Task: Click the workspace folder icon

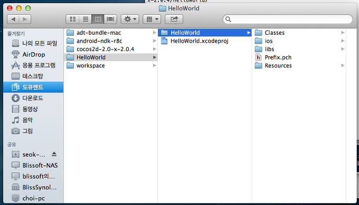Action: [x=70, y=66]
